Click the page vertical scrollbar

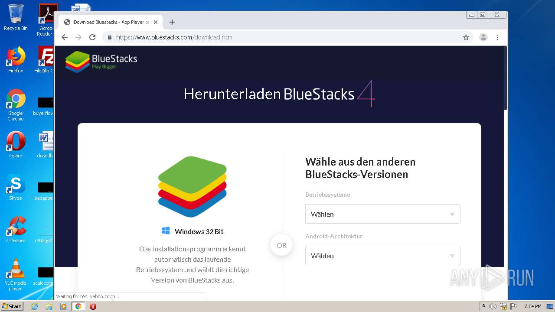[505, 78]
